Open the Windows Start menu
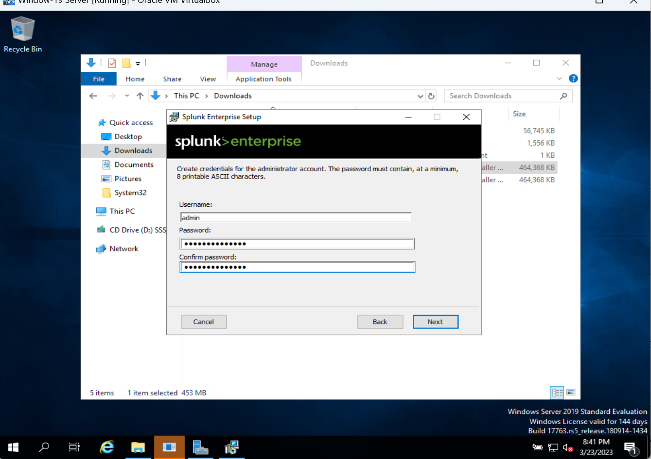651x459 pixels. (x=13, y=447)
